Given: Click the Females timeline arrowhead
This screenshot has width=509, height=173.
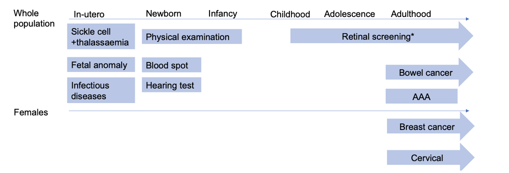Looking at the screenshot, I should [x=467, y=111].
